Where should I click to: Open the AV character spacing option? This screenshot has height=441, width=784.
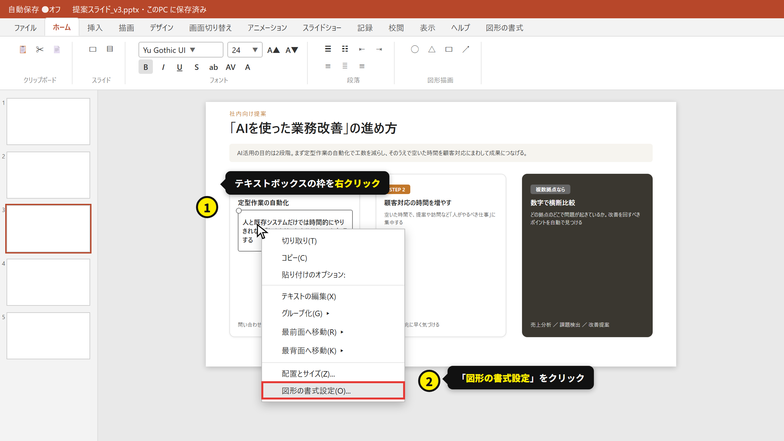[231, 67]
